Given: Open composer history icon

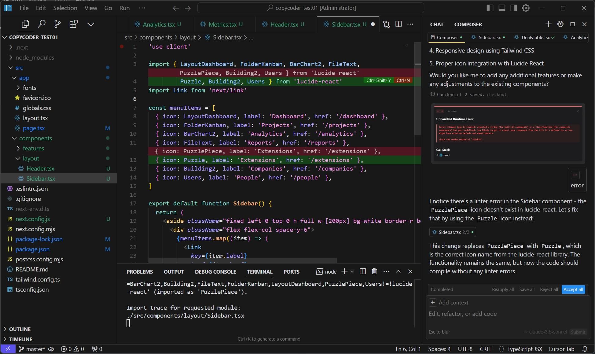Looking at the screenshot, I should point(560,24).
